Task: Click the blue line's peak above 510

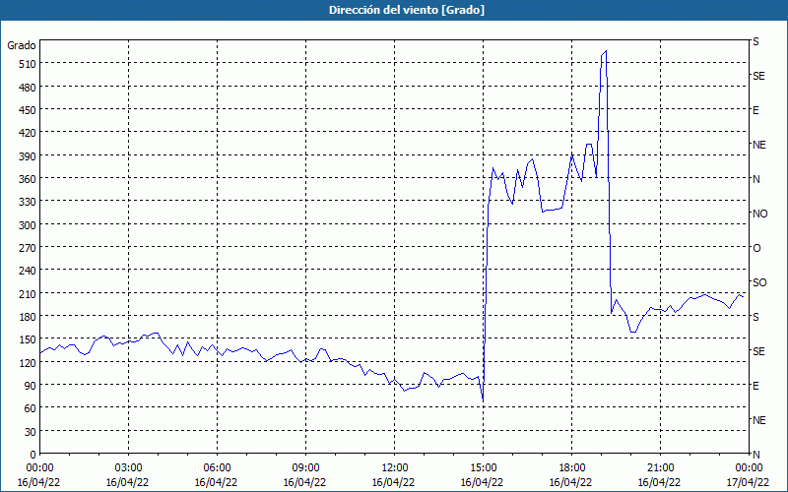Action: [x=606, y=51]
